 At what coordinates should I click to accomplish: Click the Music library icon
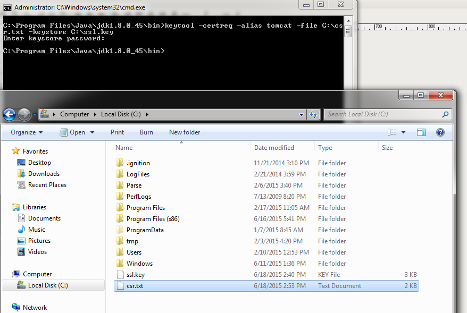tap(21, 230)
